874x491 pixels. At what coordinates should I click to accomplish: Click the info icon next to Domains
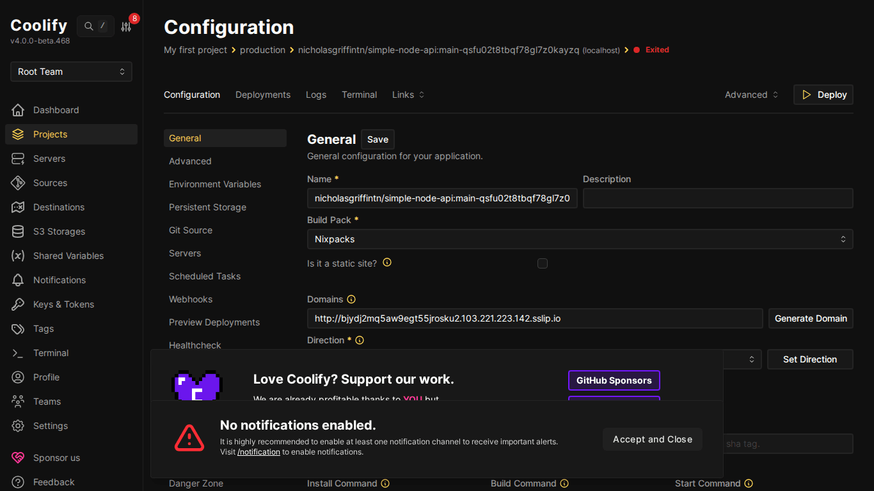(351, 299)
